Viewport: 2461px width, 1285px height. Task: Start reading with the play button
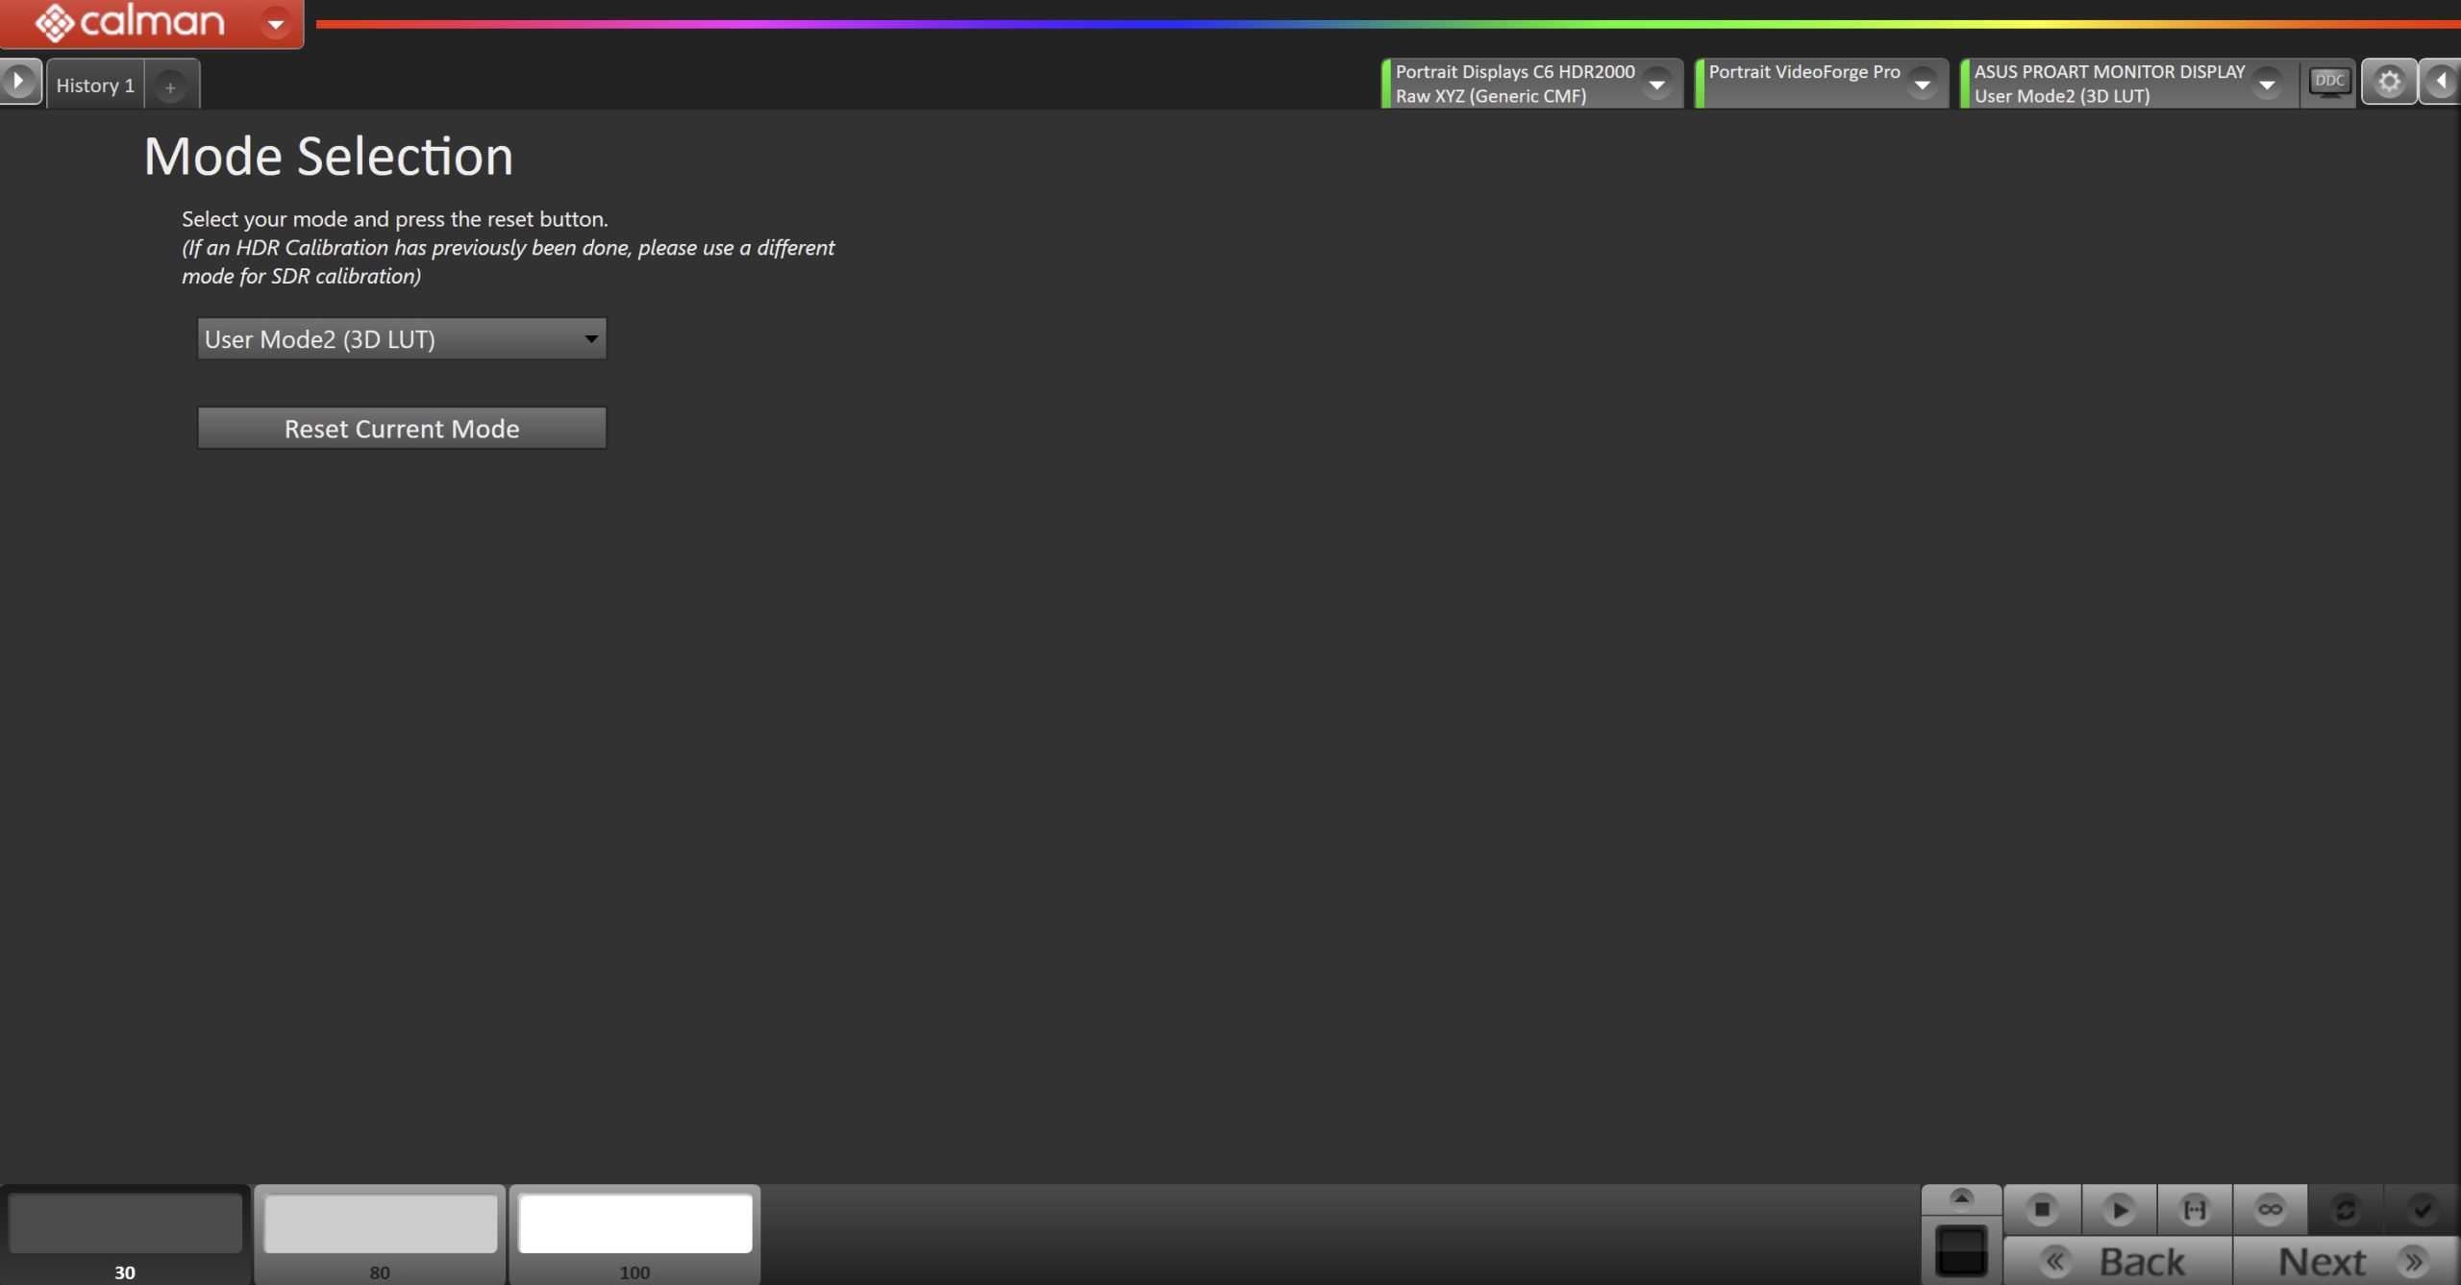click(2119, 1209)
